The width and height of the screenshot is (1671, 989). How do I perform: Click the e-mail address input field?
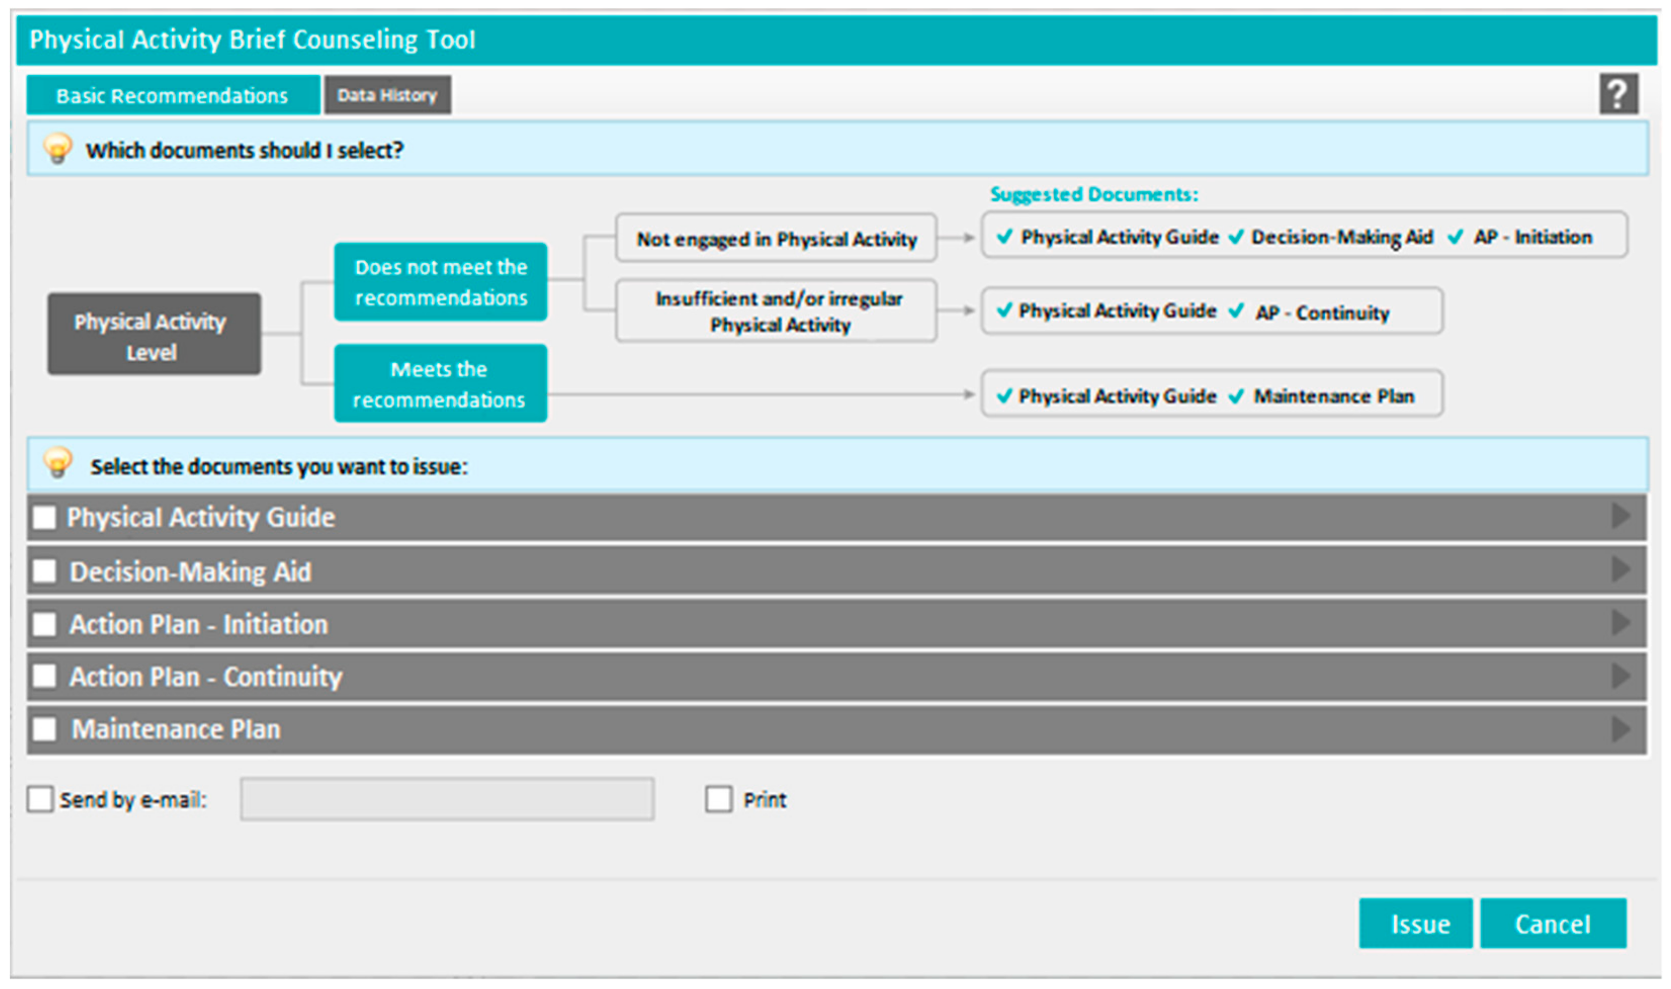coord(447,799)
